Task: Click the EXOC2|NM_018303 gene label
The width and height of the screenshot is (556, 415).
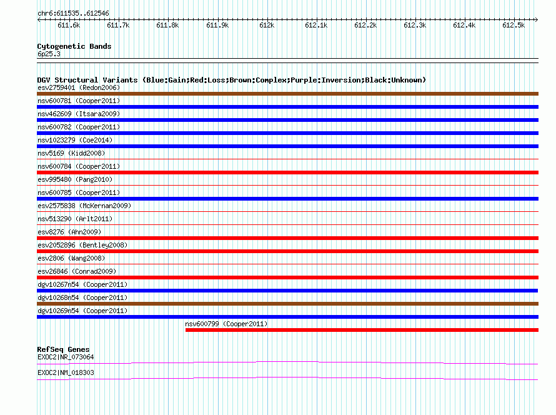Action: (x=66, y=372)
